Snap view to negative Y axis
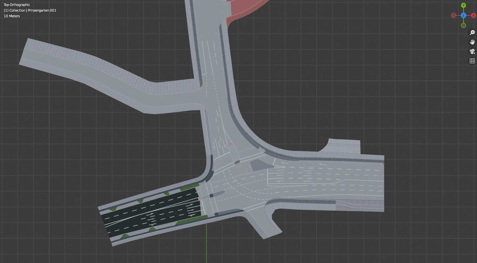The width and height of the screenshot is (477, 263). point(464,25)
